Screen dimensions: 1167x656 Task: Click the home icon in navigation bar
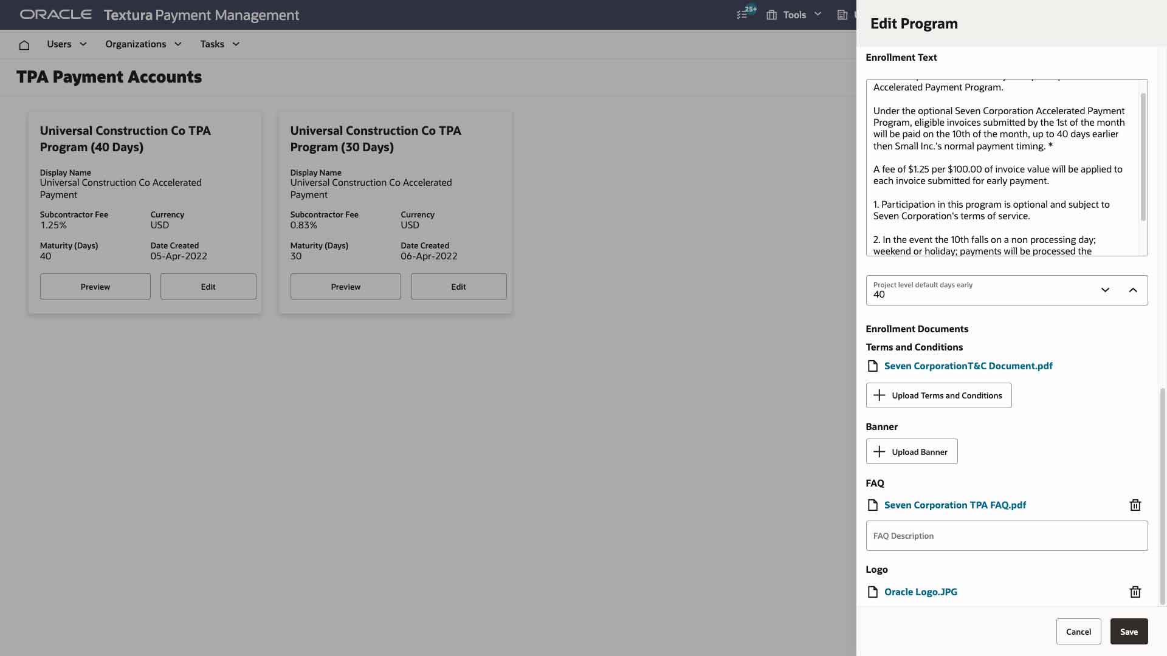[24, 44]
